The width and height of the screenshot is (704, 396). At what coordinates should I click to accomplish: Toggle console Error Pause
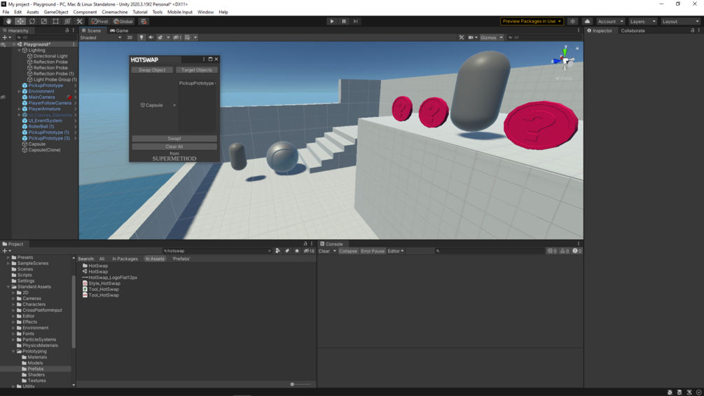point(373,251)
